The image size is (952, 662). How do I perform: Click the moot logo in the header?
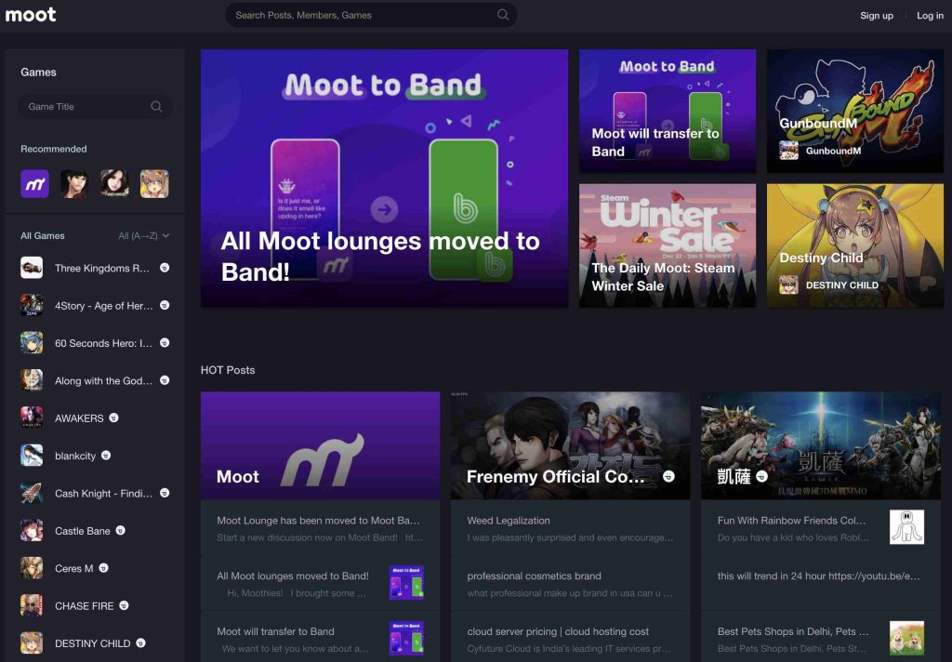[x=31, y=15]
